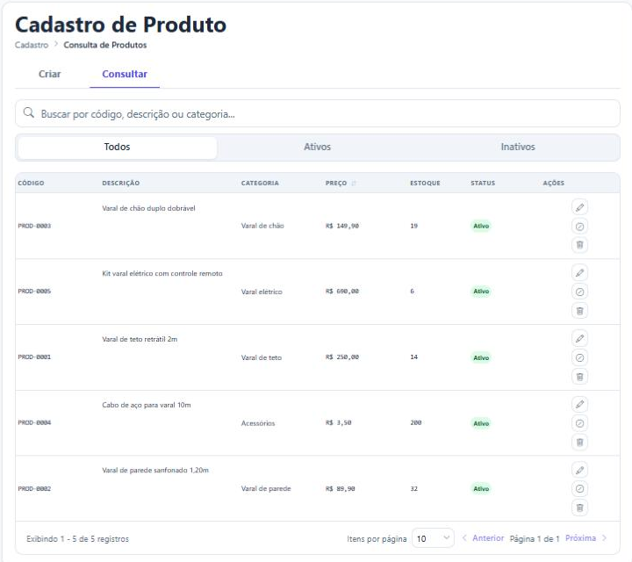Deactivate product PROD-0001 using circle-slash icon
This screenshot has width=632, height=562.
tap(579, 357)
